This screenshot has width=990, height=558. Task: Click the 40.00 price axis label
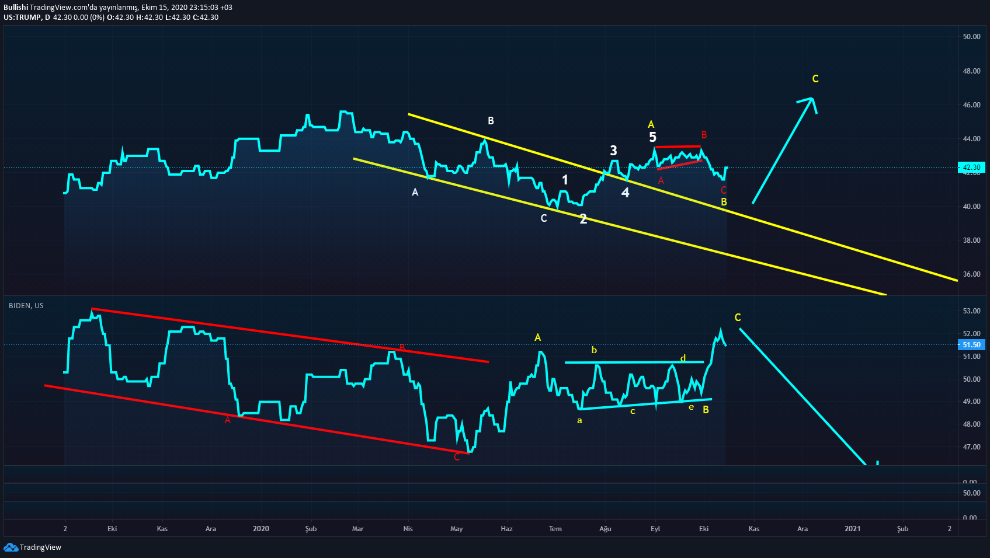(972, 207)
